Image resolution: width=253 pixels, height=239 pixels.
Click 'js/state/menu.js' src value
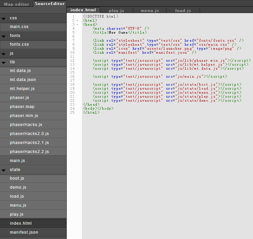(x=197, y=93)
